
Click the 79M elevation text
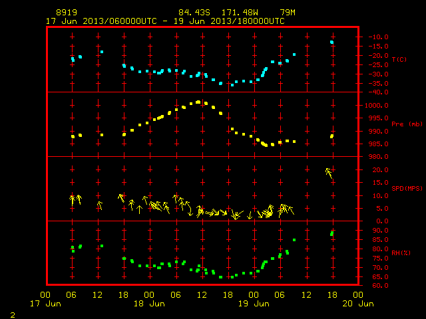[x=288, y=13]
